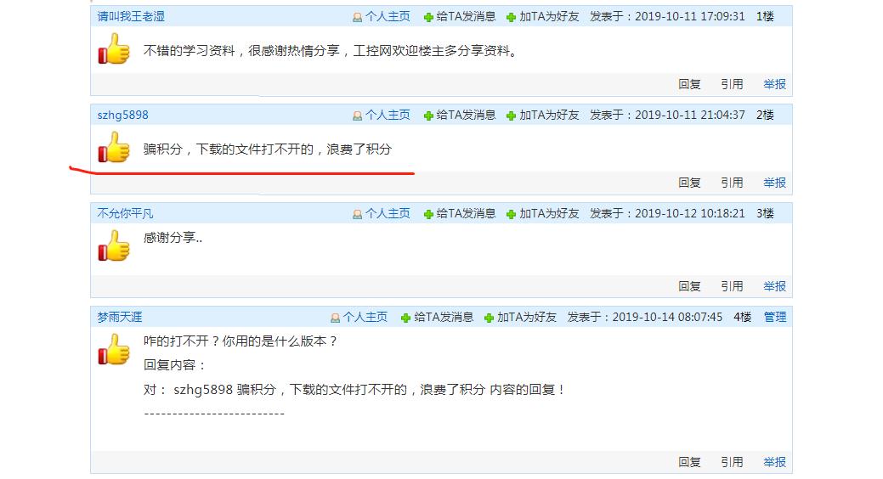Send message to szhg5898 via 给TA发消息

tap(466, 115)
